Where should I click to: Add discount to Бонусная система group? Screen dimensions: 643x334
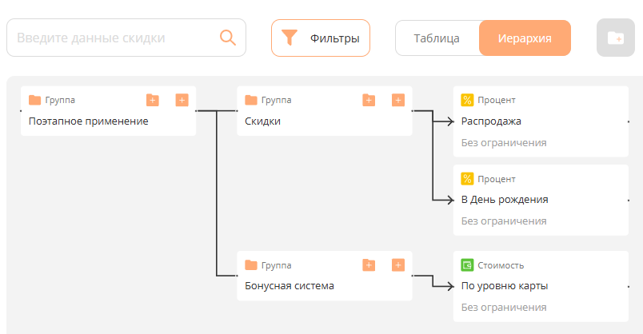(x=398, y=264)
